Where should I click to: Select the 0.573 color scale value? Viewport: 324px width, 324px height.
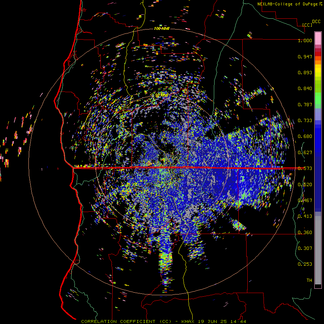pos(305,168)
